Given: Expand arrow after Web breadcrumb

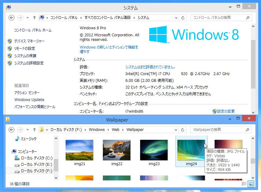Looking at the screenshot, I should pos(123,130).
